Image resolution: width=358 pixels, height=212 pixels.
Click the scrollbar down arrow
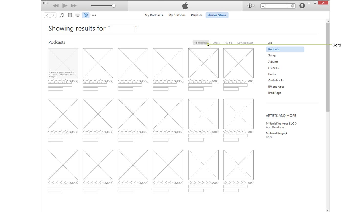click(x=328, y=210)
